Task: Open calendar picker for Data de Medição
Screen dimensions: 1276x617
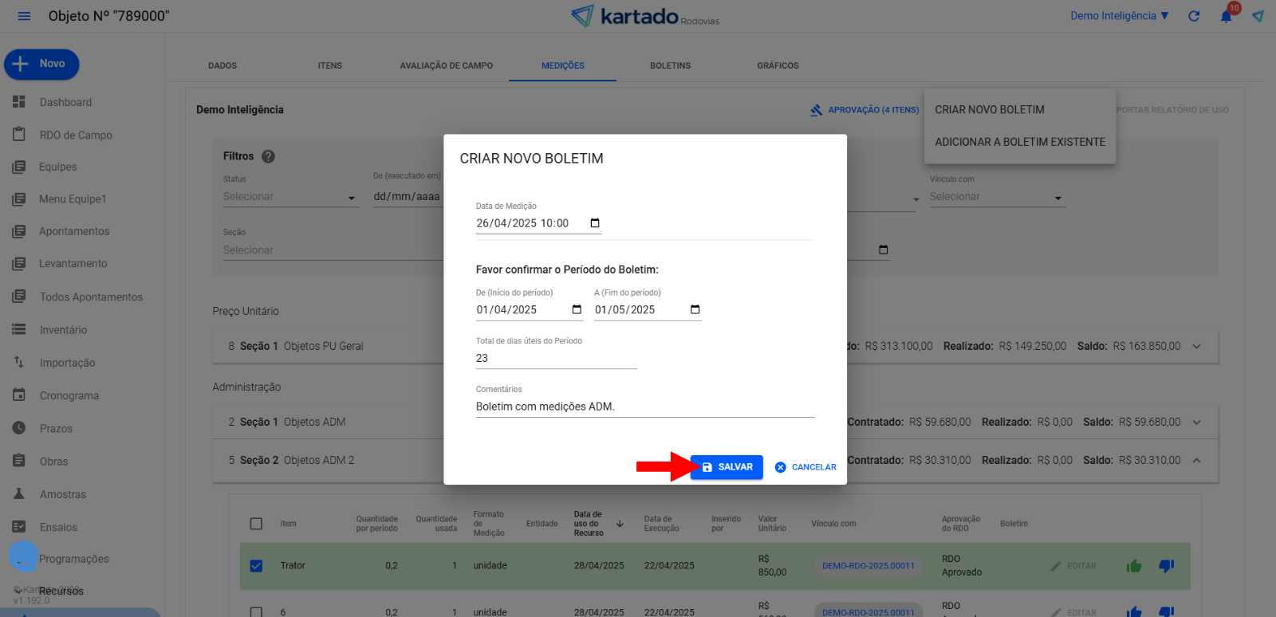Action: (595, 223)
